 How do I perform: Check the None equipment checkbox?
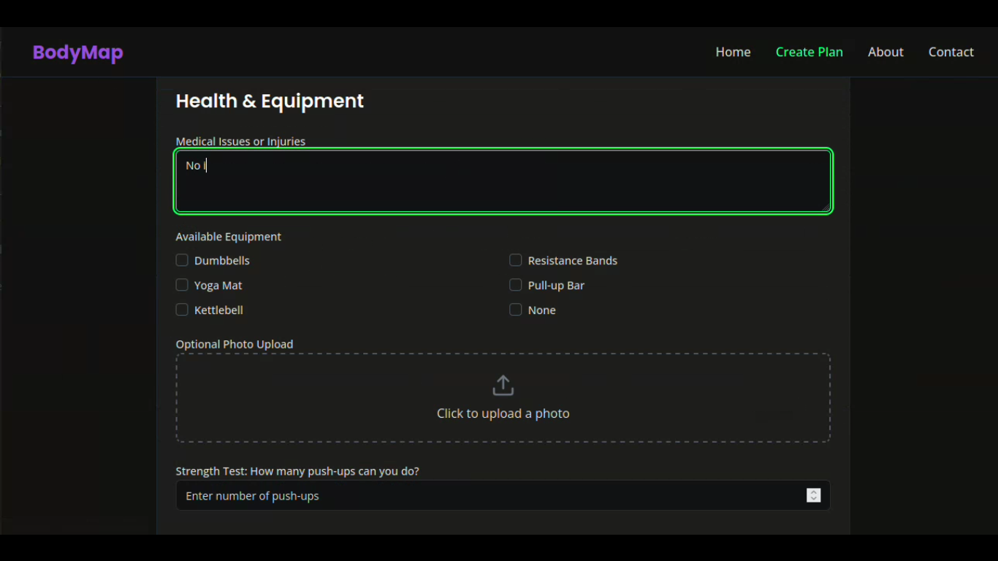pyautogui.click(x=516, y=310)
